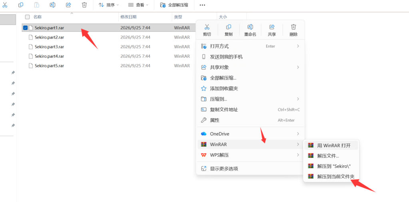Expand the WinRAR submenu arrow
Viewport: 409px width, 202px height.
pos(298,144)
